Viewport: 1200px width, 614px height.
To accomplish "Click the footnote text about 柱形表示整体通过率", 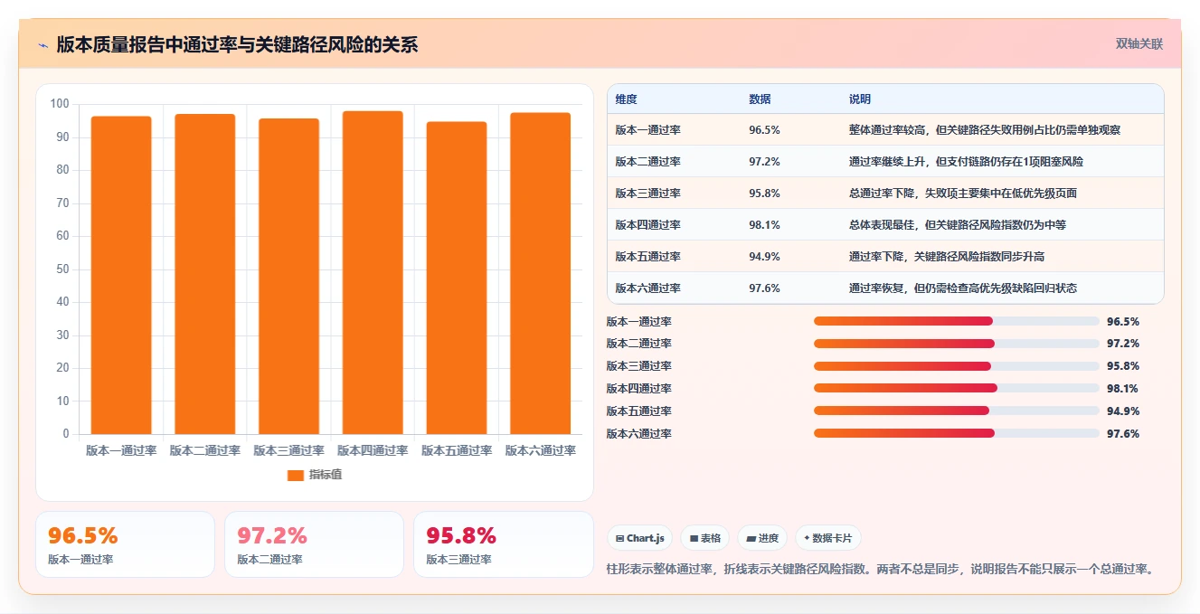I will click(x=882, y=570).
